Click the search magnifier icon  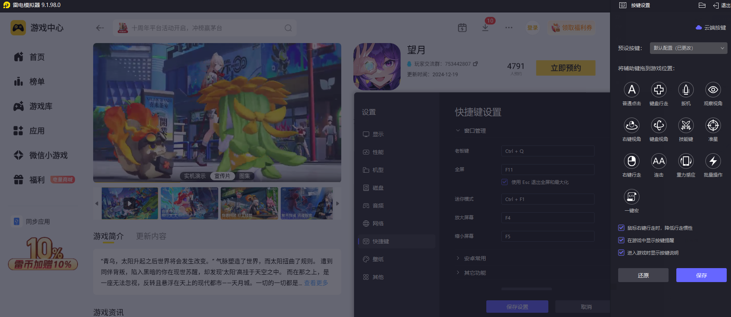click(x=288, y=28)
